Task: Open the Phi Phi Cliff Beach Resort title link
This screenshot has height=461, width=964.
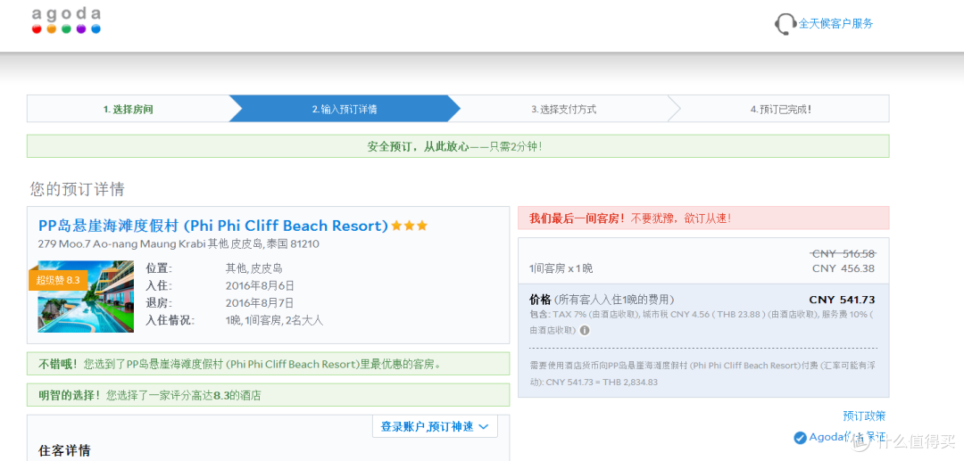Action: [x=212, y=226]
